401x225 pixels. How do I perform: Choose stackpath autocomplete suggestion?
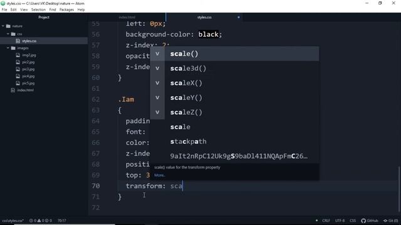(x=234, y=141)
